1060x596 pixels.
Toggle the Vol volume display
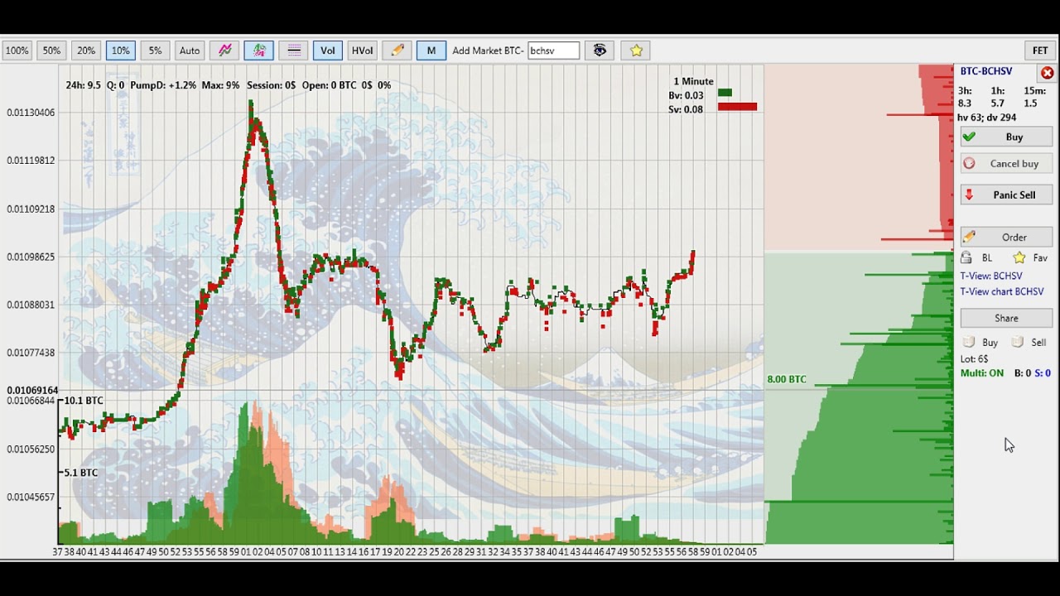pos(328,50)
